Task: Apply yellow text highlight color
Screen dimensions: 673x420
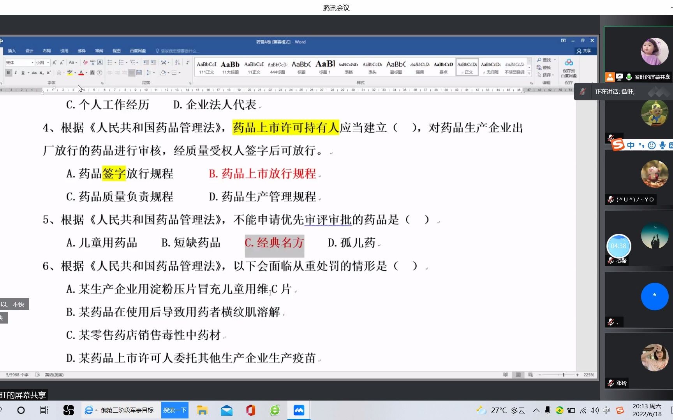Action: [70, 73]
